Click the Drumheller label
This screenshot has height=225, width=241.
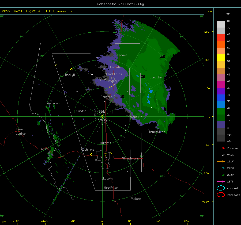(157, 132)
